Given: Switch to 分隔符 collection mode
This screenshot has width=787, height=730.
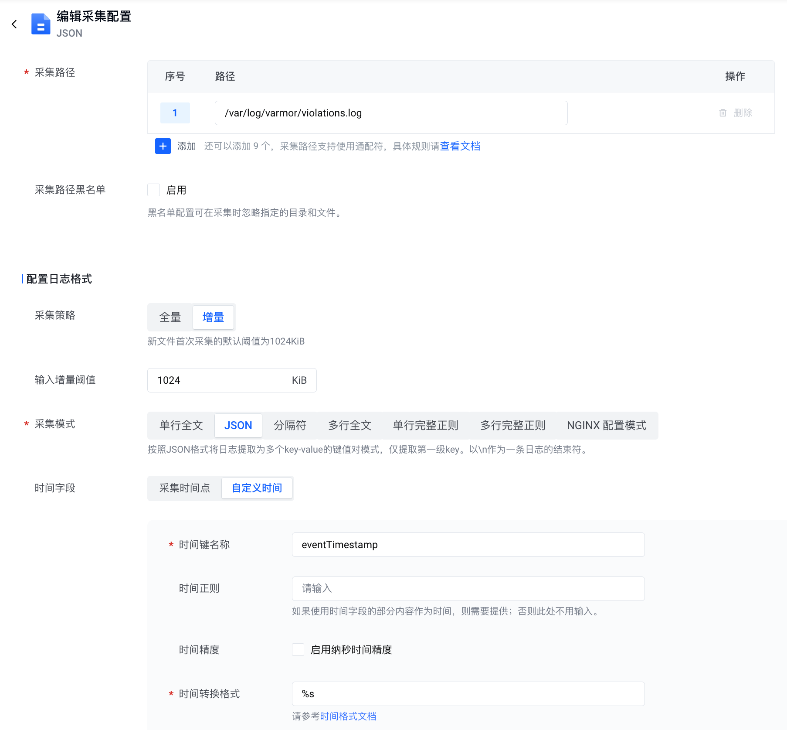Looking at the screenshot, I should click(x=290, y=425).
